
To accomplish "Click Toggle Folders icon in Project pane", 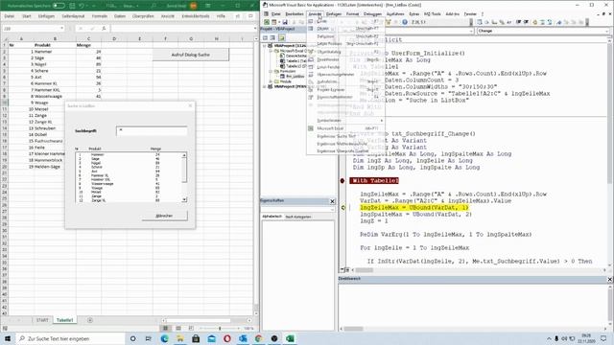I will pos(281,38).
